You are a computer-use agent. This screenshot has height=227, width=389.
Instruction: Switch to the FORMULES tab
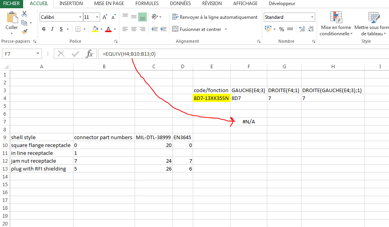(x=147, y=4)
